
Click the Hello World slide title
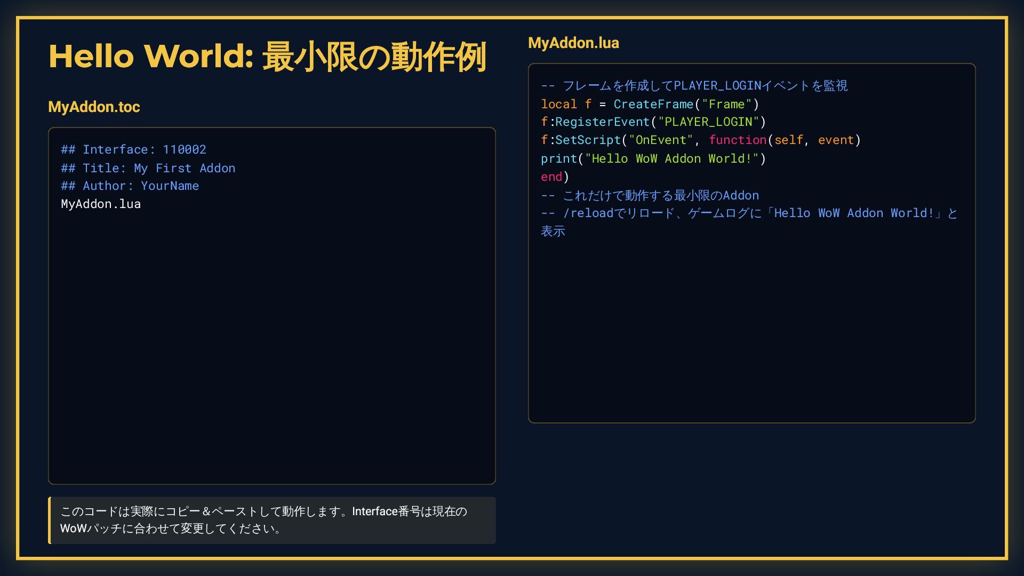(x=267, y=57)
